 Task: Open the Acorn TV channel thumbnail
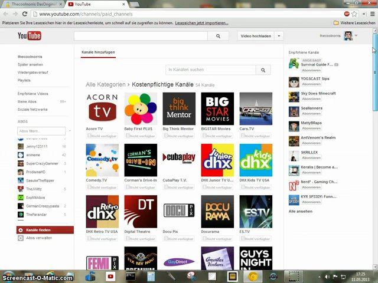[x=102, y=108]
